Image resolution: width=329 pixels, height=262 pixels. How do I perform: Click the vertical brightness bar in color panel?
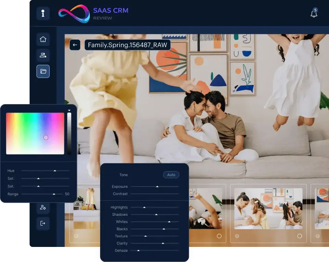tap(69, 134)
